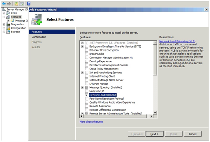Click the features list scroll up arrow
The width and height of the screenshot is (210, 142).
(155, 43)
